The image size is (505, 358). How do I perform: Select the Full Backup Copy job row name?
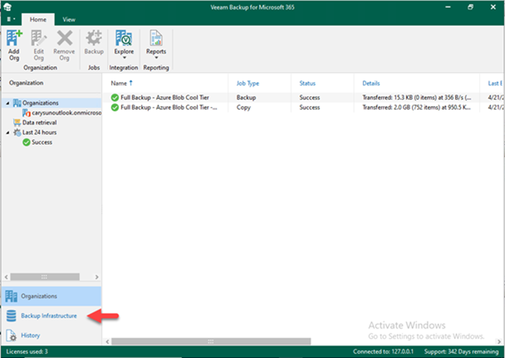[169, 107]
